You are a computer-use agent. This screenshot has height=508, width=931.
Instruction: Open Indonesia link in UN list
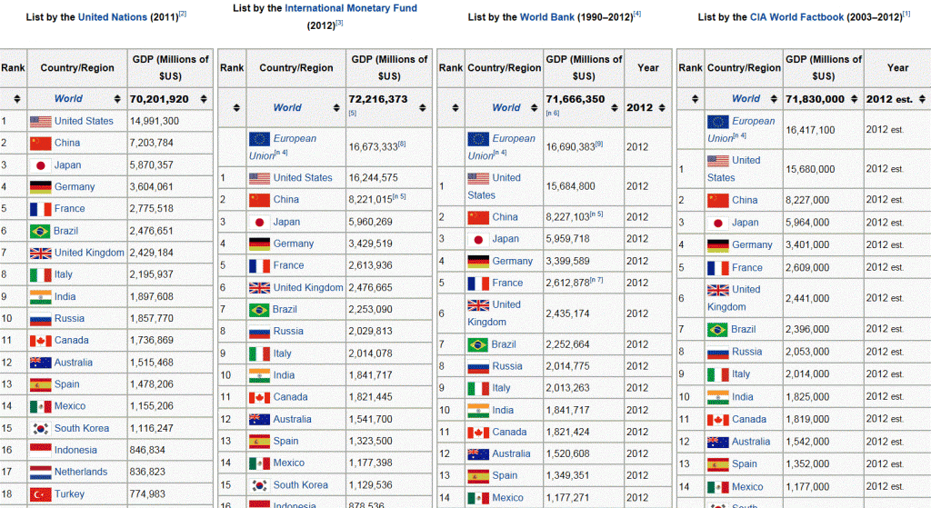(75, 451)
